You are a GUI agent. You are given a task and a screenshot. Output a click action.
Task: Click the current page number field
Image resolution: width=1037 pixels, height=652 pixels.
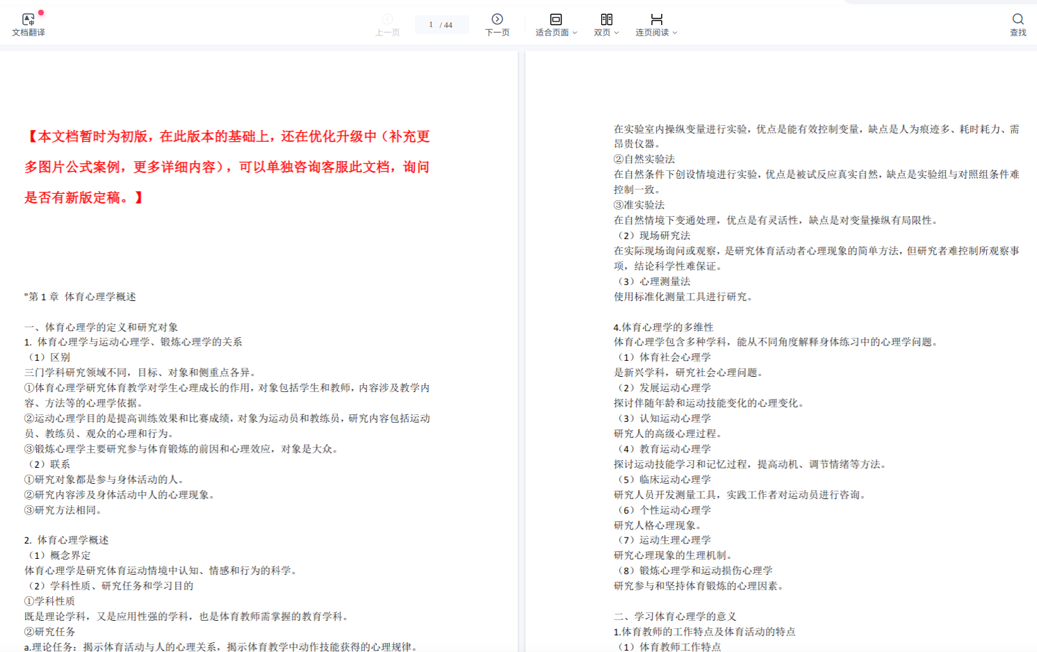coord(431,25)
